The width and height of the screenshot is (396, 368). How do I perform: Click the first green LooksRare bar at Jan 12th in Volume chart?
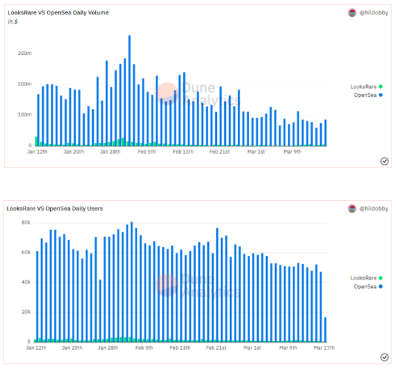tap(36, 141)
